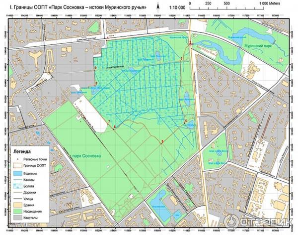Click reference point 5 marker

[162, 142]
